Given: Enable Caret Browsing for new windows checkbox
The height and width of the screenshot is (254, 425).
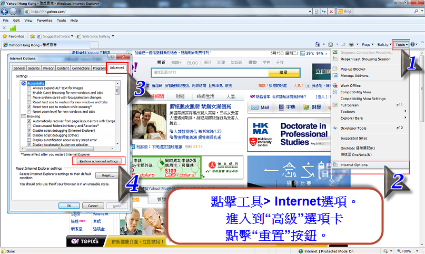Looking at the screenshot, I should coord(29,93).
